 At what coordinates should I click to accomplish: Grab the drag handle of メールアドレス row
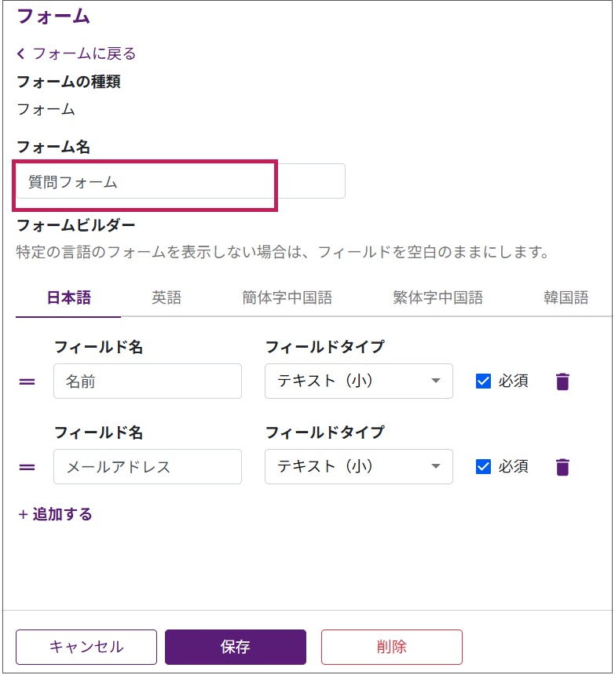point(27,467)
